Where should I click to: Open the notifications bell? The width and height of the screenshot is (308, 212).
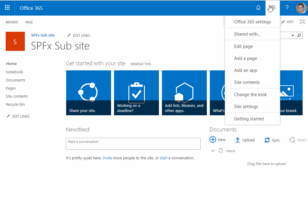(258, 8)
